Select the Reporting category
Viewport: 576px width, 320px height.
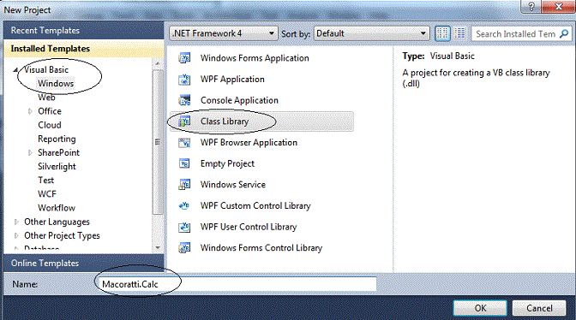coord(57,139)
